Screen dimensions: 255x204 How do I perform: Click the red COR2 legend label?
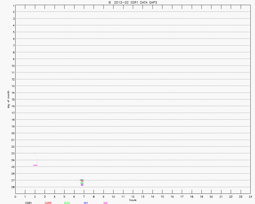coord(48,203)
